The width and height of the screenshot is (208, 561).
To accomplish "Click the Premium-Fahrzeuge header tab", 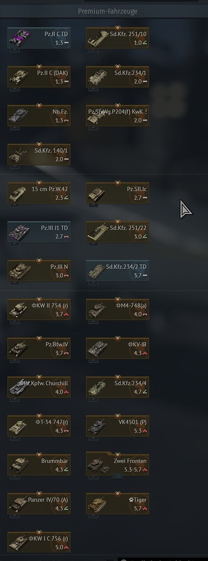I will [x=108, y=11].
